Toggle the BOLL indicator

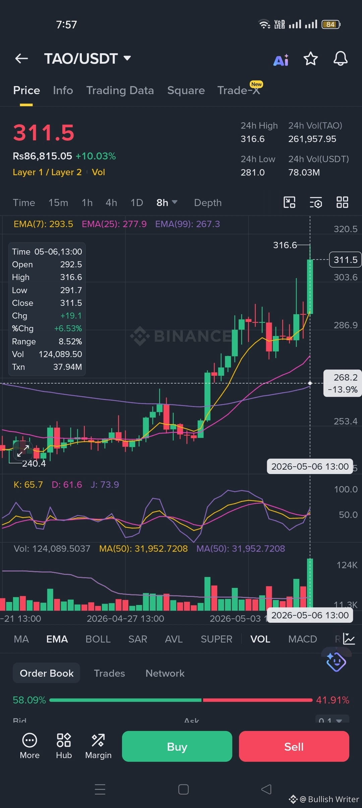click(98, 639)
